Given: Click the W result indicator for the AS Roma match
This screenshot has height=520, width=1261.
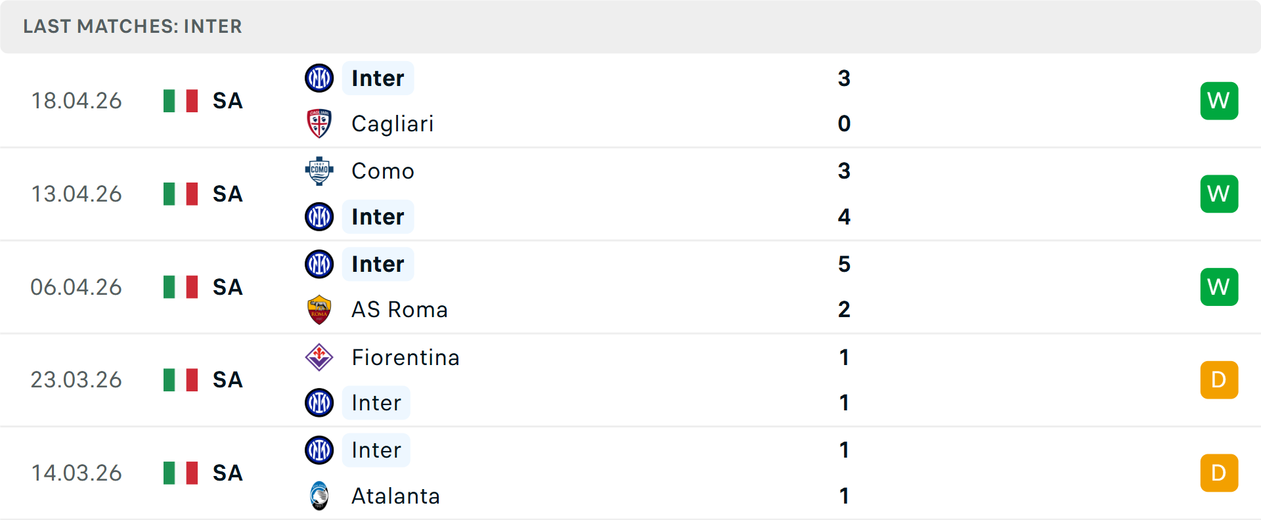Looking at the screenshot, I should (x=1219, y=286).
